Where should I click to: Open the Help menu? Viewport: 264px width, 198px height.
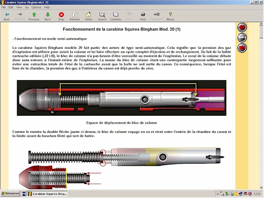click(47, 7)
